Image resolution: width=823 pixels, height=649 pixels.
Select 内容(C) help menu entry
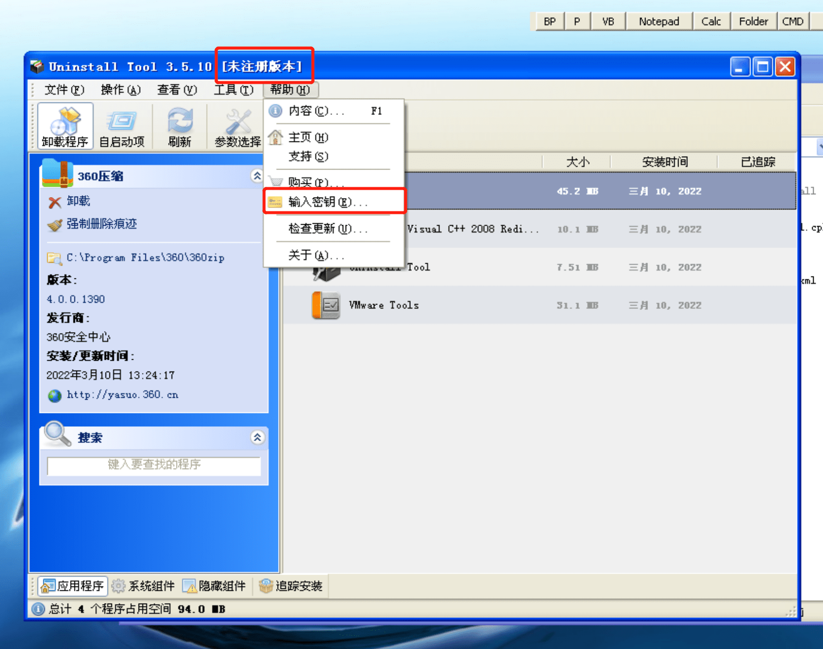tap(334, 111)
